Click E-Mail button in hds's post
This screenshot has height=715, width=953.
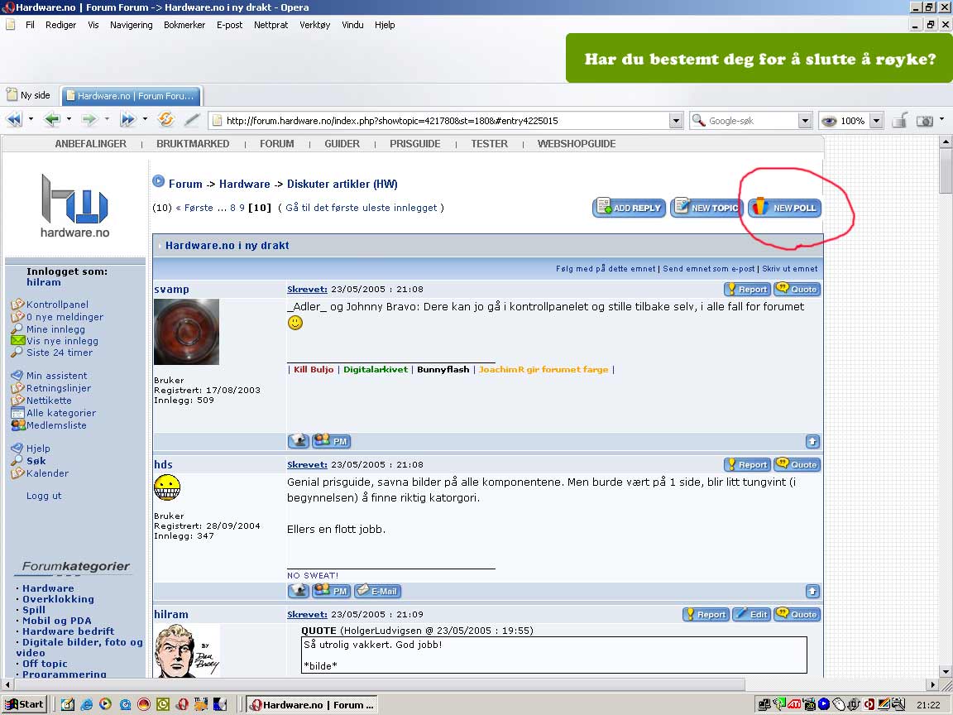[377, 590]
